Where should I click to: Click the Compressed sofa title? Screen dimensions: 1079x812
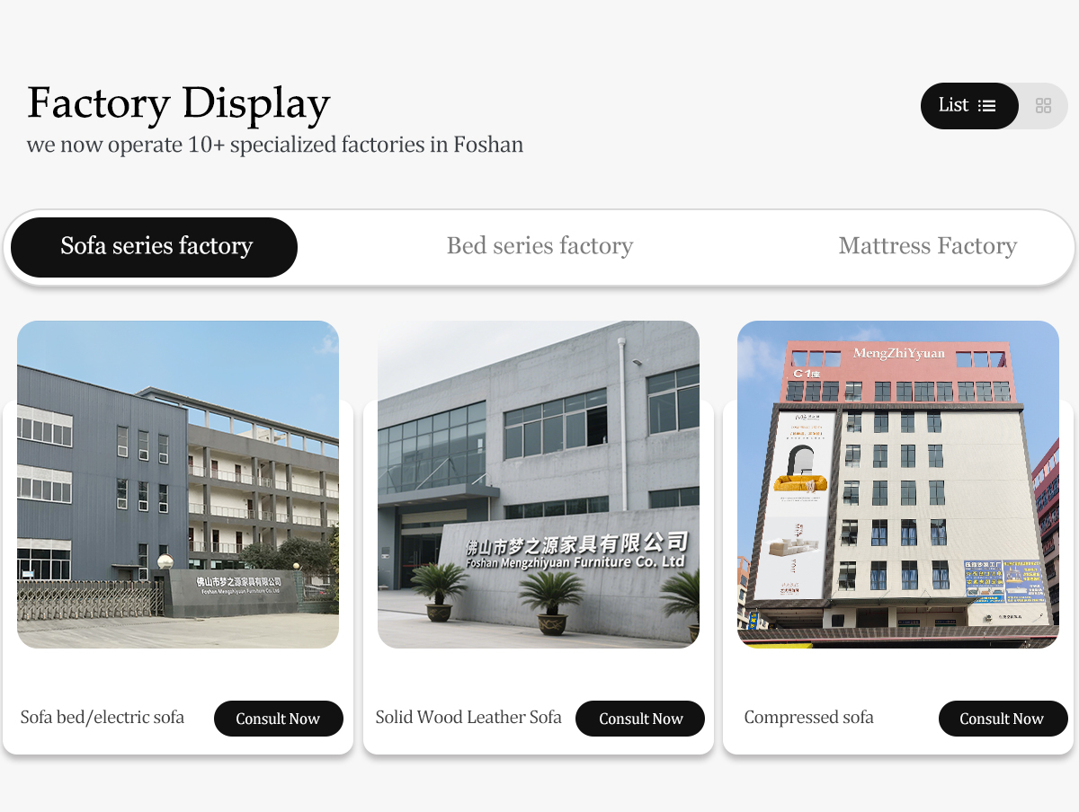(809, 718)
